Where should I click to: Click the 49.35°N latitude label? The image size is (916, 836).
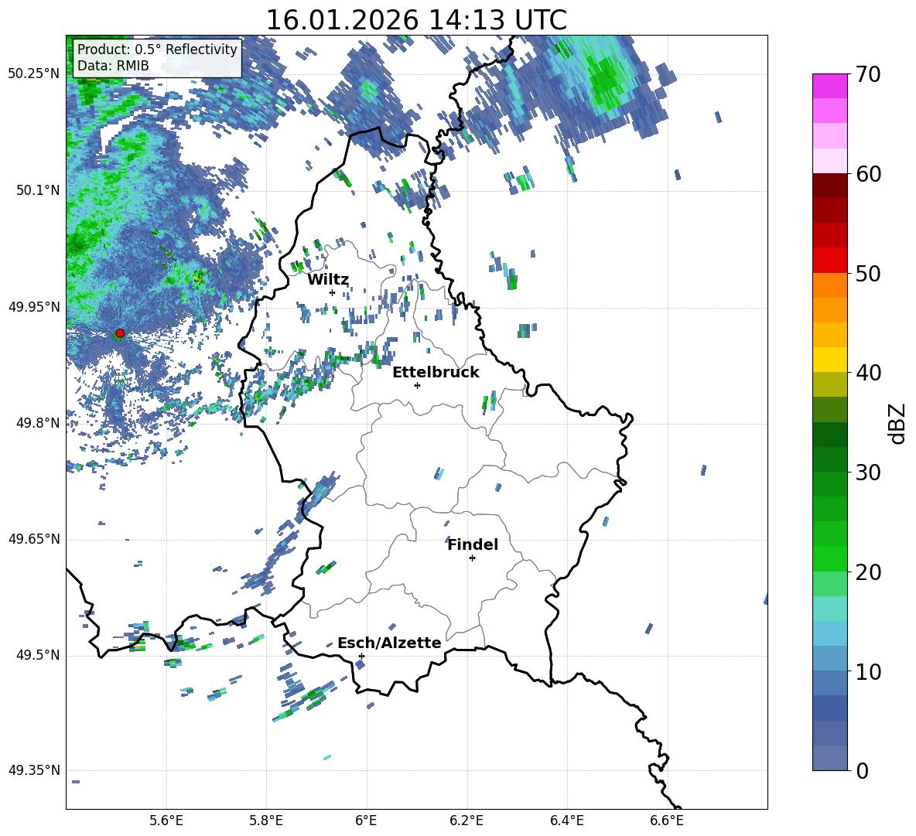click(35, 770)
